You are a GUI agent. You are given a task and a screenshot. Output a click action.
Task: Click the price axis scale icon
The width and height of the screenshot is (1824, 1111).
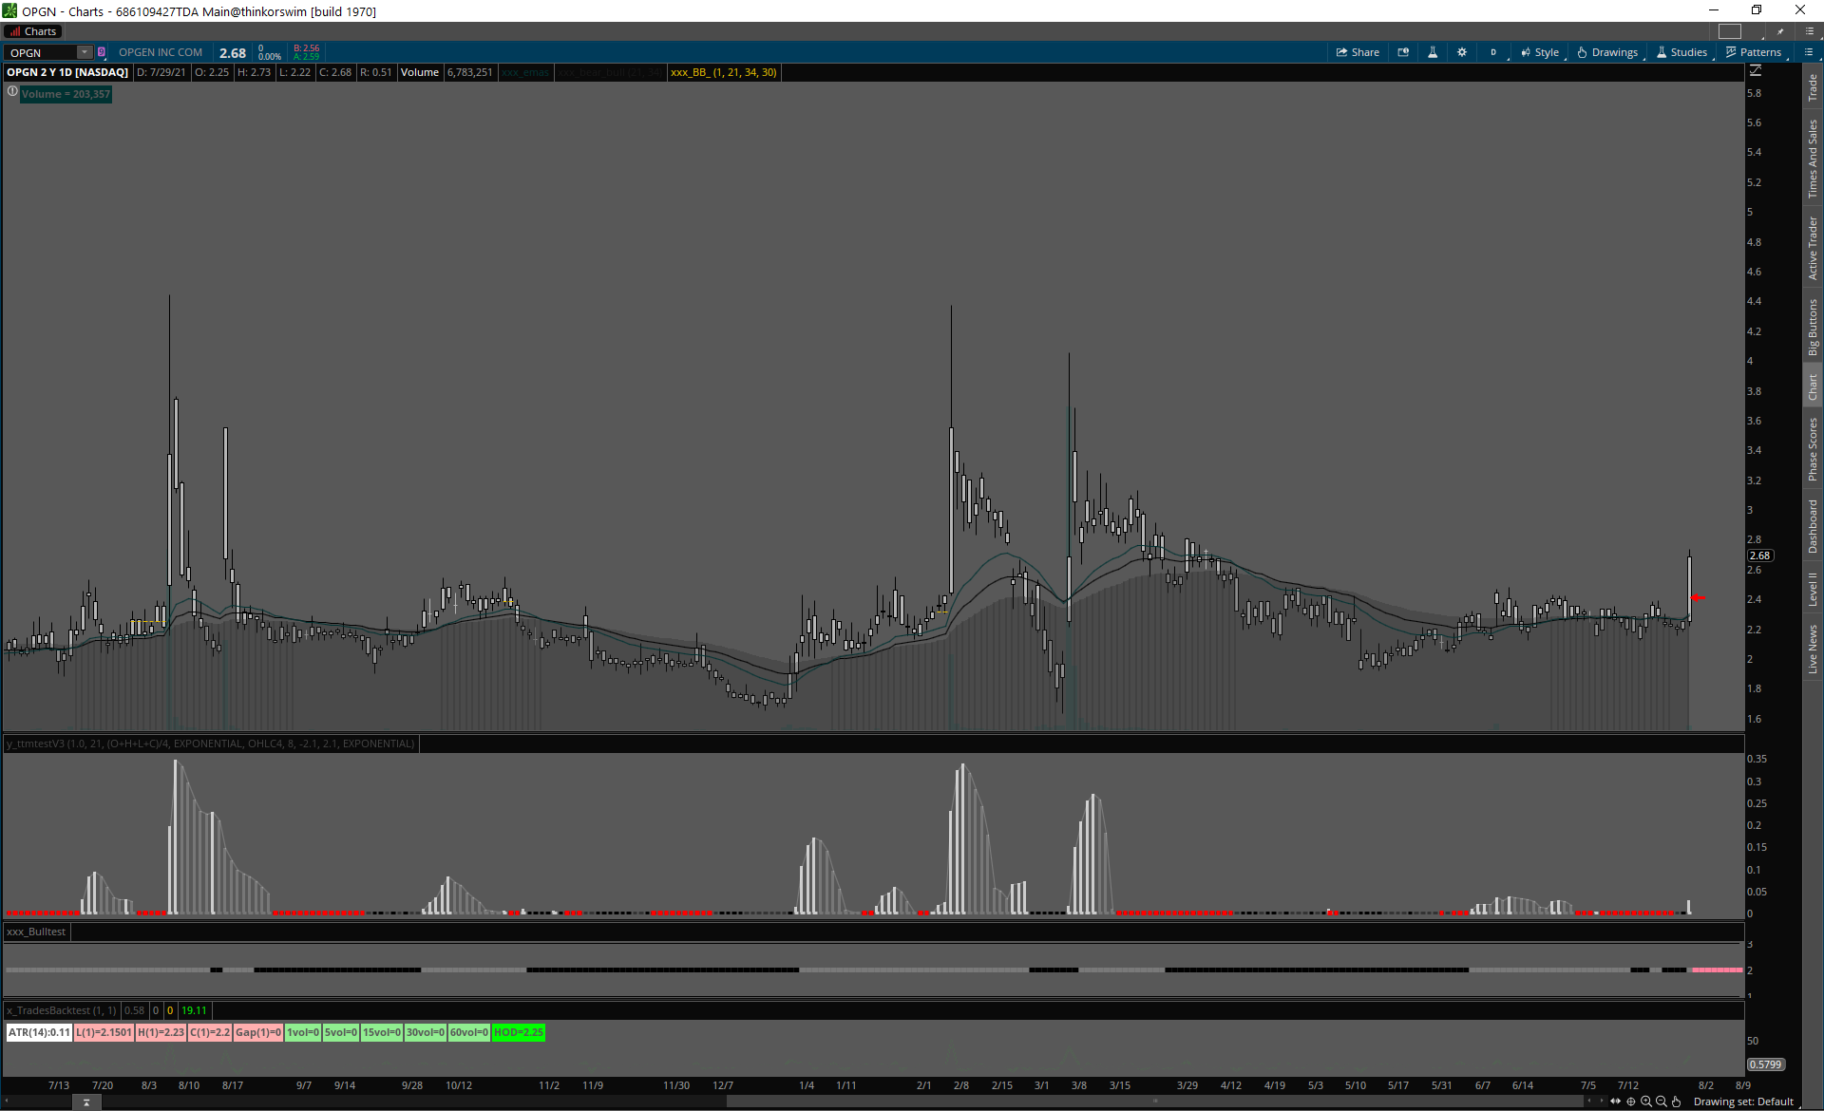[x=1756, y=71]
